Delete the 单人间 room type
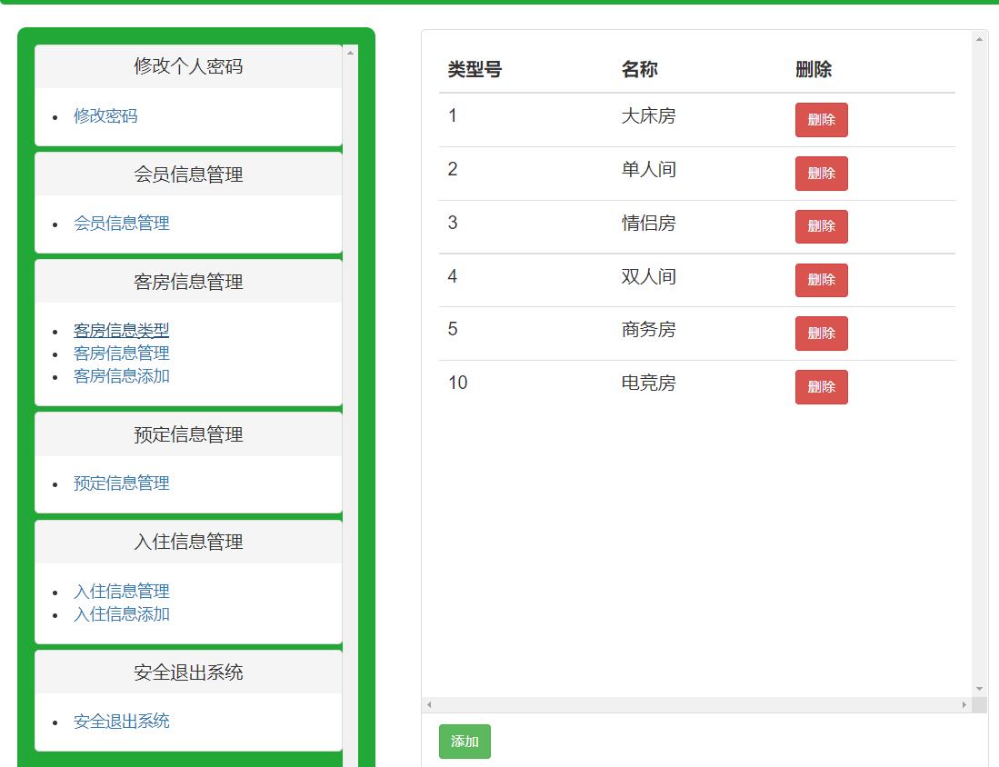 tap(821, 173)
